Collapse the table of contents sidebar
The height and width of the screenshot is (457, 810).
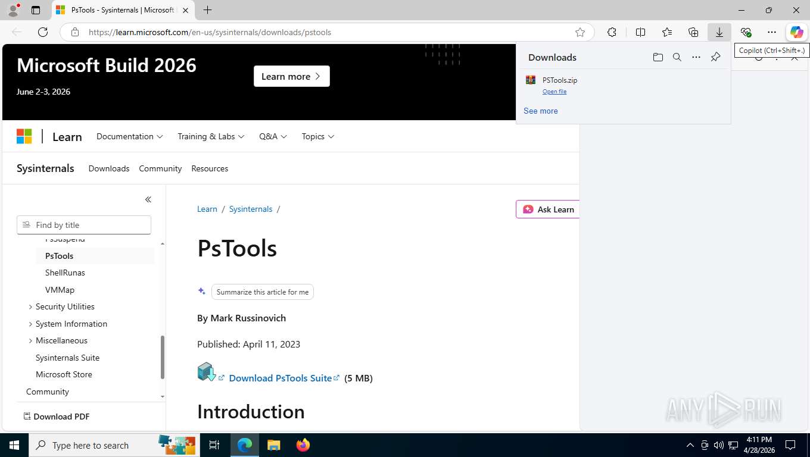click(148, 199)
